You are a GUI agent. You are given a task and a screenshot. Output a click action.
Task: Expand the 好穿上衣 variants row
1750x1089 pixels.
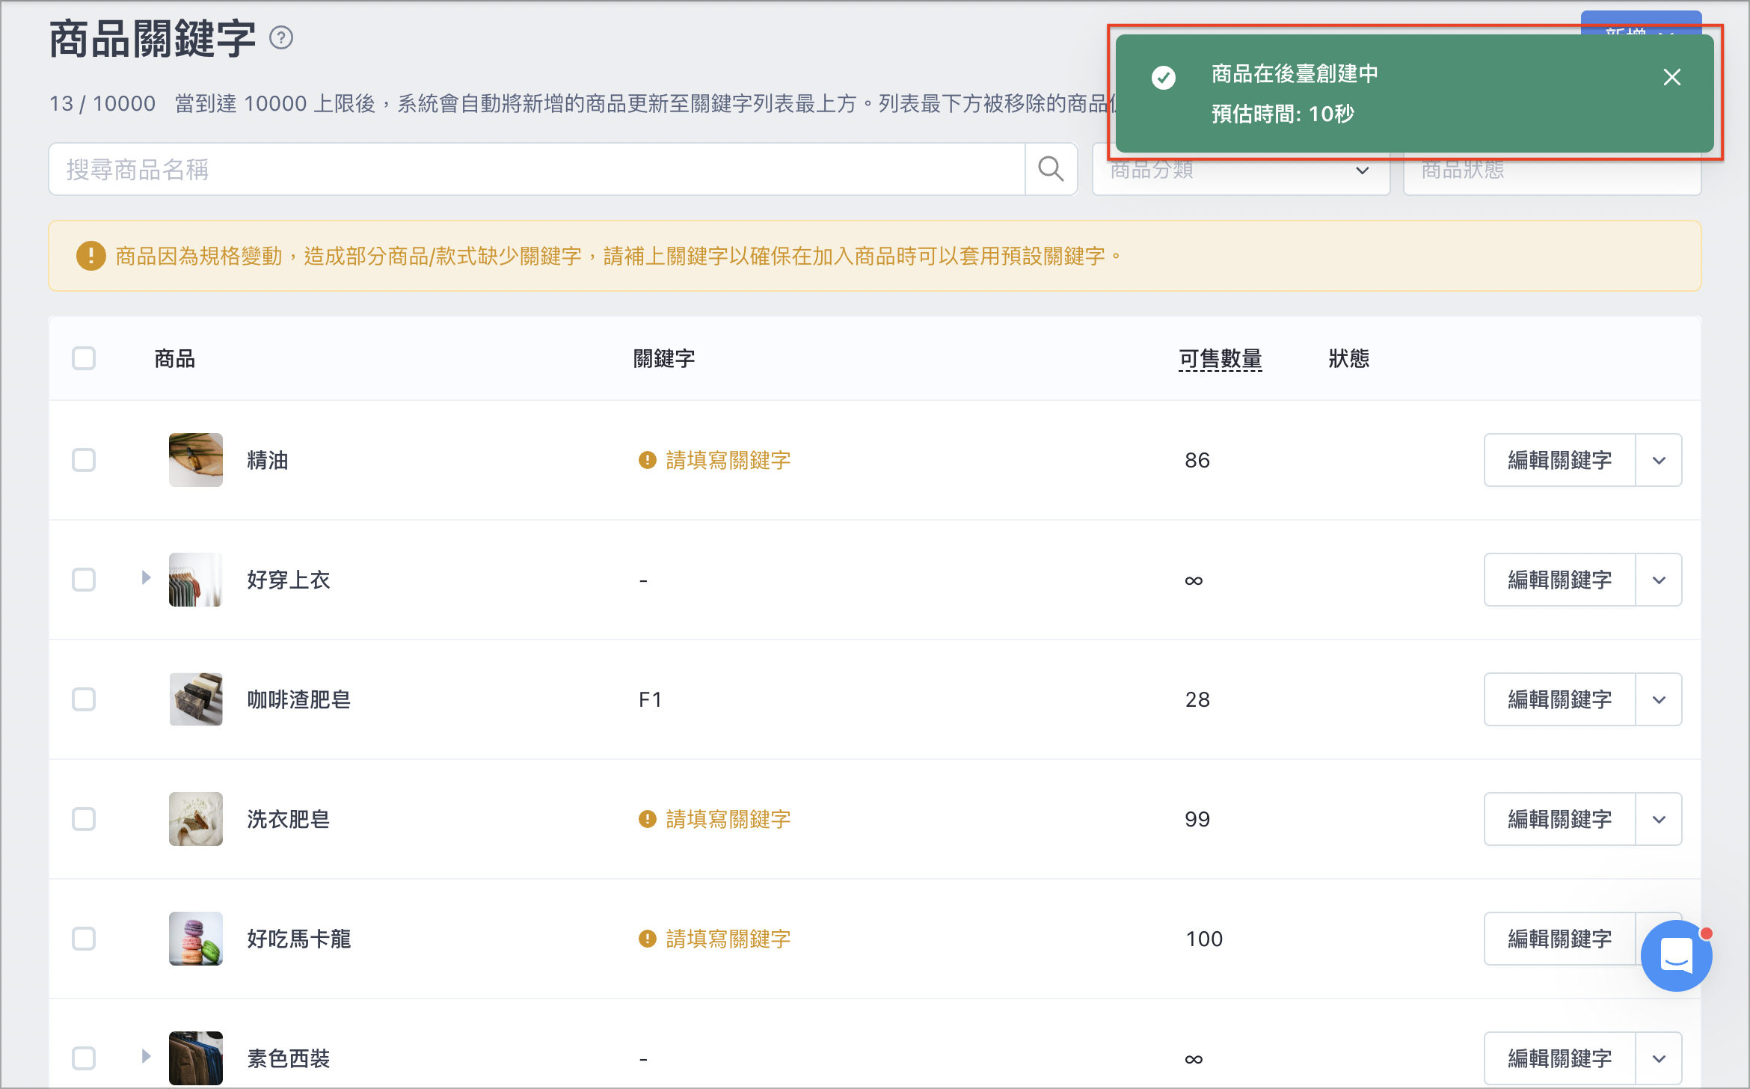[146, 577]
